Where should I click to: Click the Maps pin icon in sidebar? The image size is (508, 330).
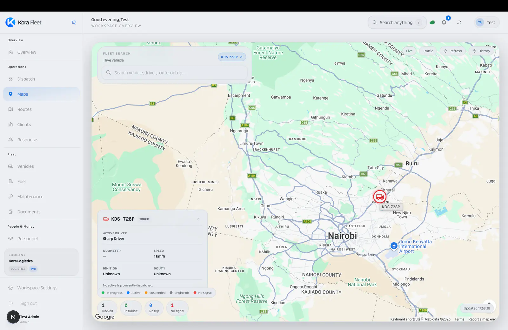tap(11, 94)
